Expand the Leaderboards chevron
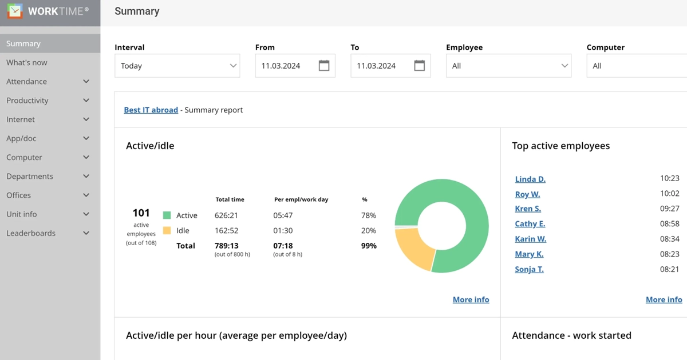 pos(86,233)
